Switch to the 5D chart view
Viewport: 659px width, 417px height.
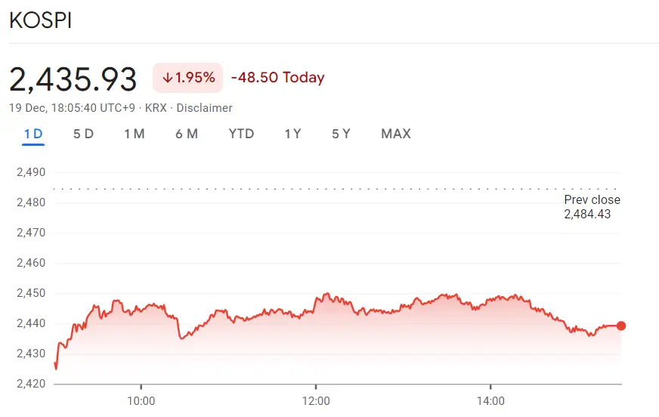(83, 134)
